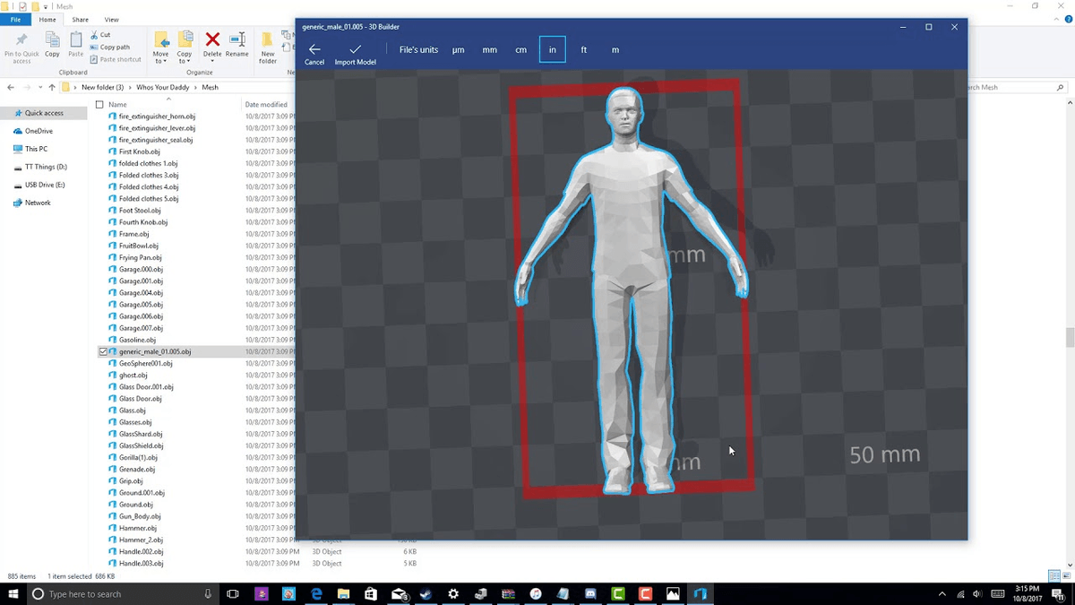Select µm as file's units
This screenshot has width=1075, height=605.
pyautogui.click(x=459, y=50)
